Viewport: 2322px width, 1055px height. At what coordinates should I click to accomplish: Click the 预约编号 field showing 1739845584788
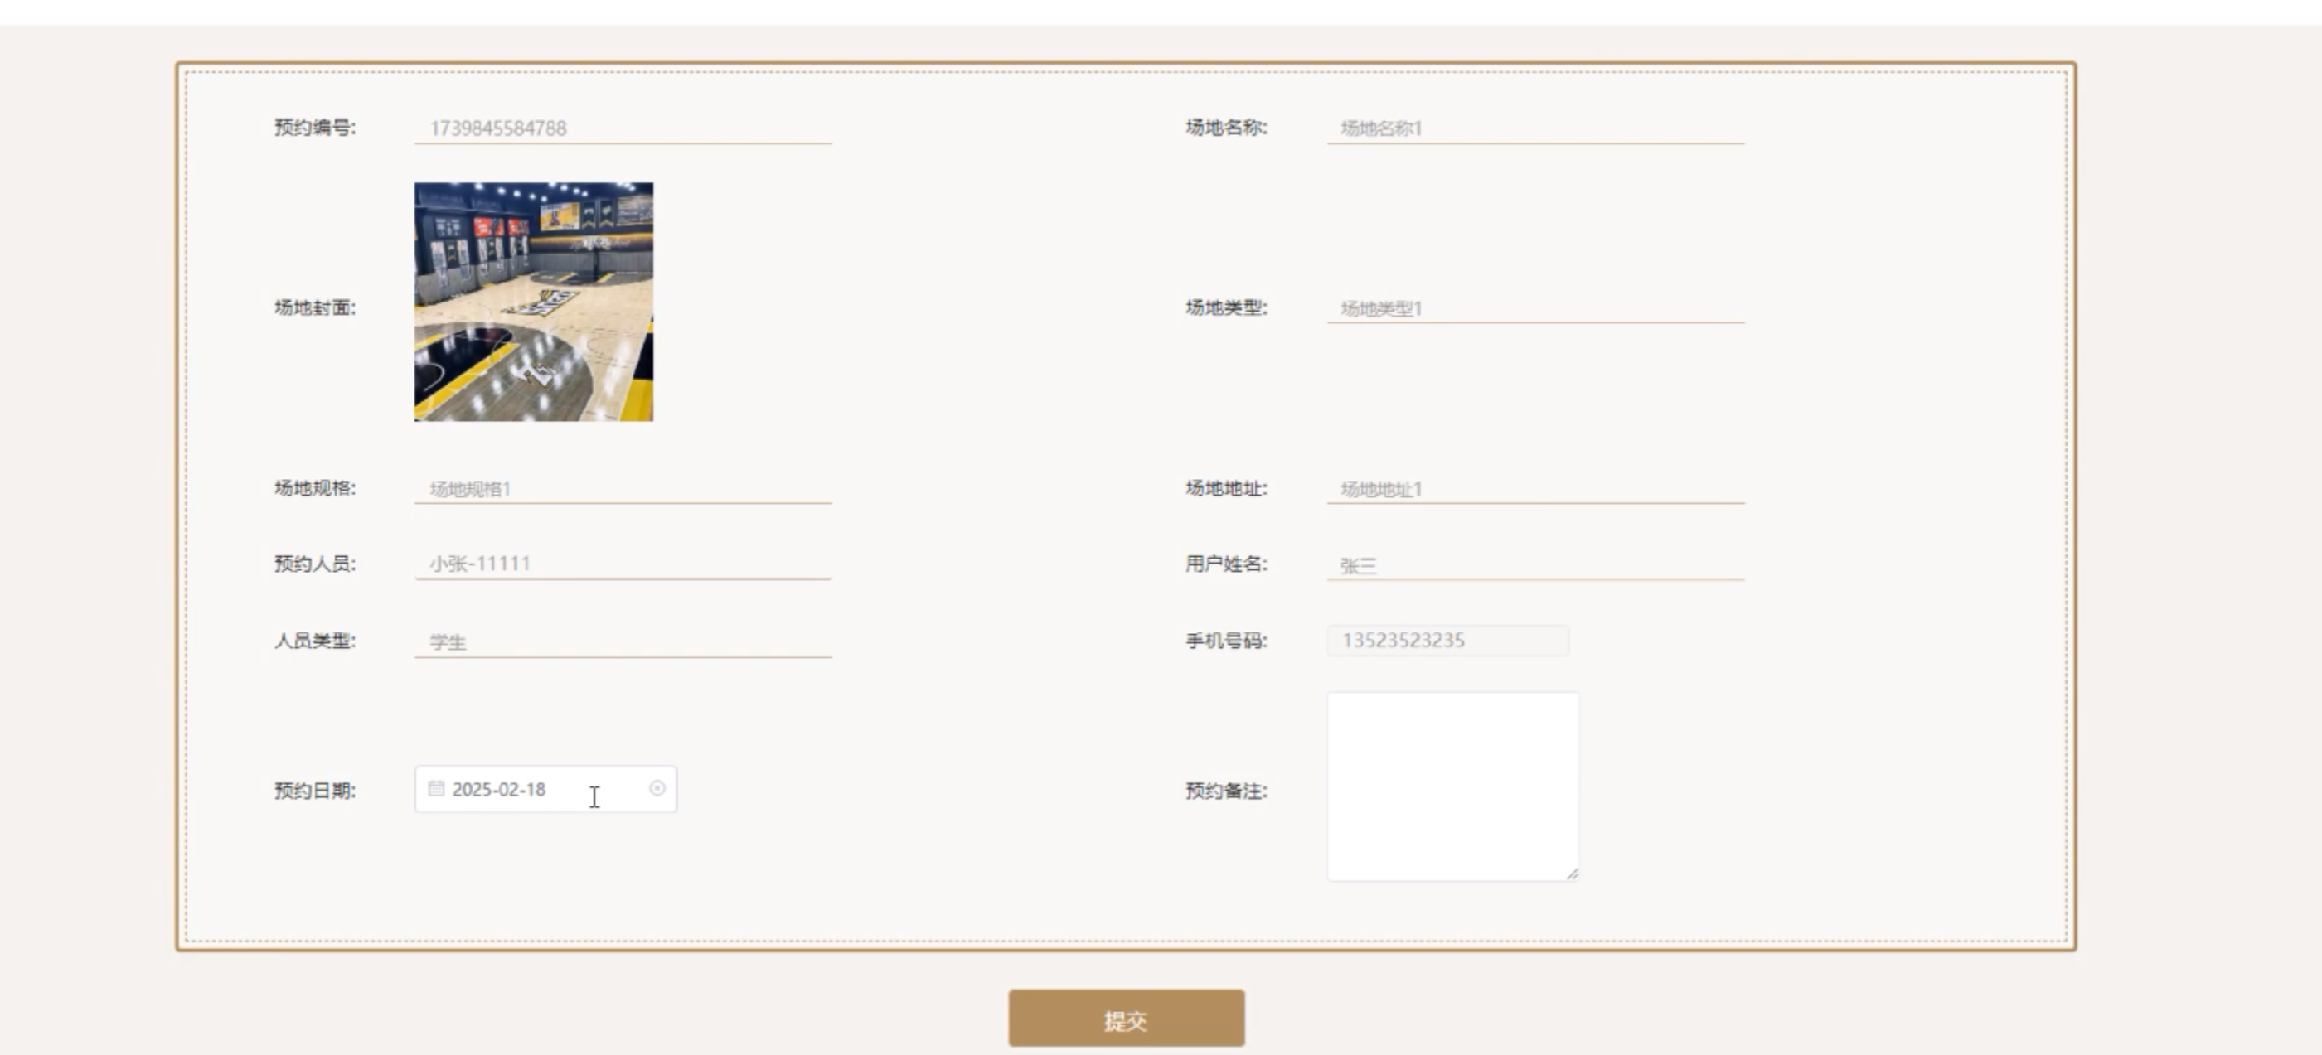click(x=622, y=128)
